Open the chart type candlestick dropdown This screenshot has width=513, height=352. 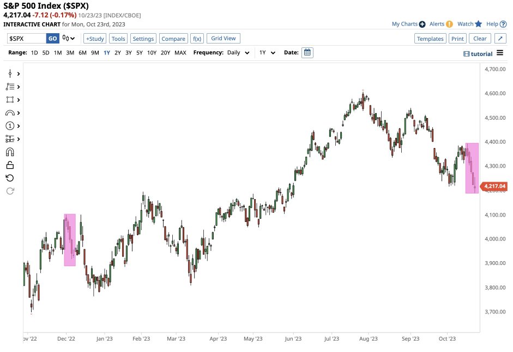coord(68,38)
